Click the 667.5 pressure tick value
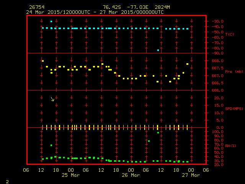 217,68
